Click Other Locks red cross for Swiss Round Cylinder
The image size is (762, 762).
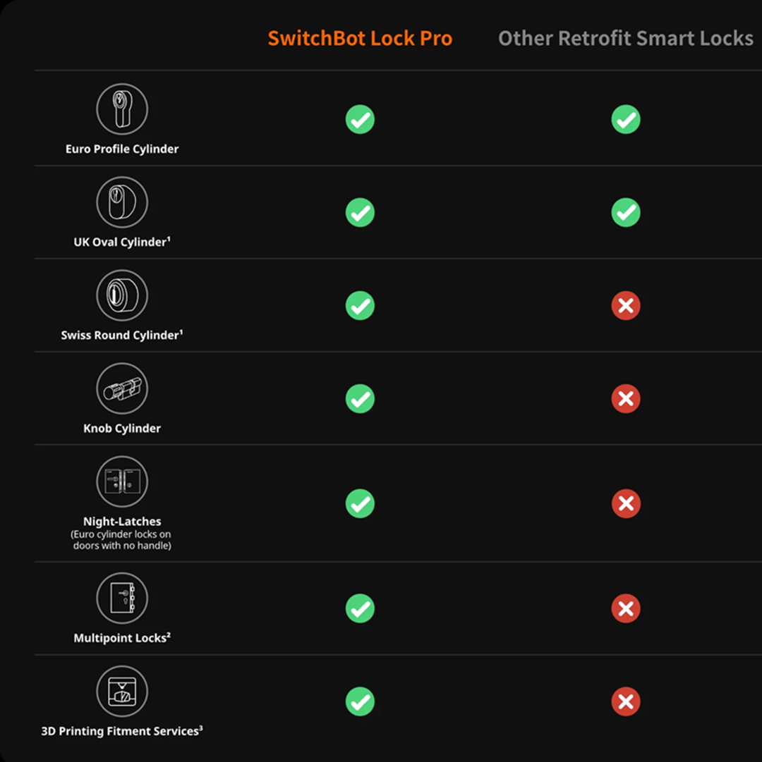[x=625, y=305]
